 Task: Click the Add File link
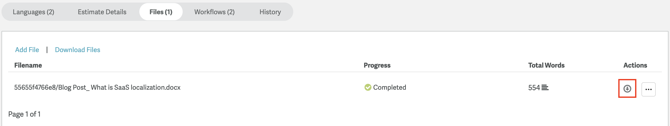point(27,50)
